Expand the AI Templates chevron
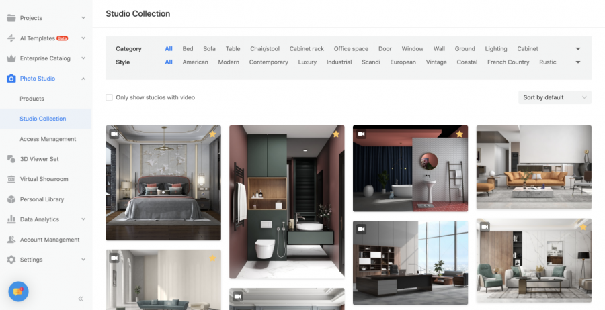The width and height of the screenshot is (605, 310). pos(83,38)
